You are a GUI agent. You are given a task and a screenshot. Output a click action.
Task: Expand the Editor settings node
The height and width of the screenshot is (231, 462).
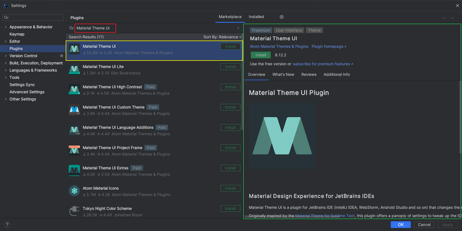(6, 41)
